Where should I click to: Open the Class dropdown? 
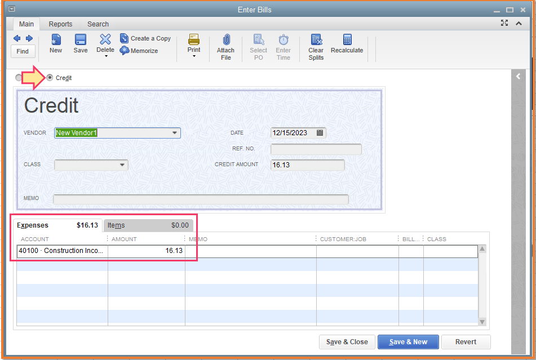122,165
